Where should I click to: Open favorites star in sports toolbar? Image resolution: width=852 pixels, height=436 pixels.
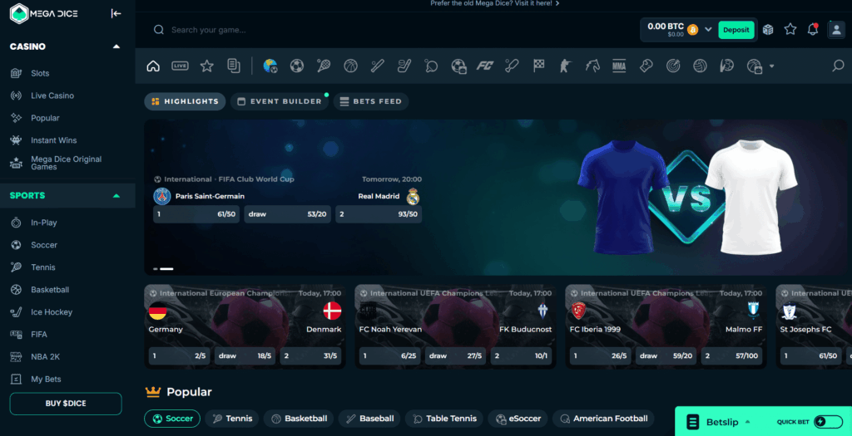(x=206, y=66)
